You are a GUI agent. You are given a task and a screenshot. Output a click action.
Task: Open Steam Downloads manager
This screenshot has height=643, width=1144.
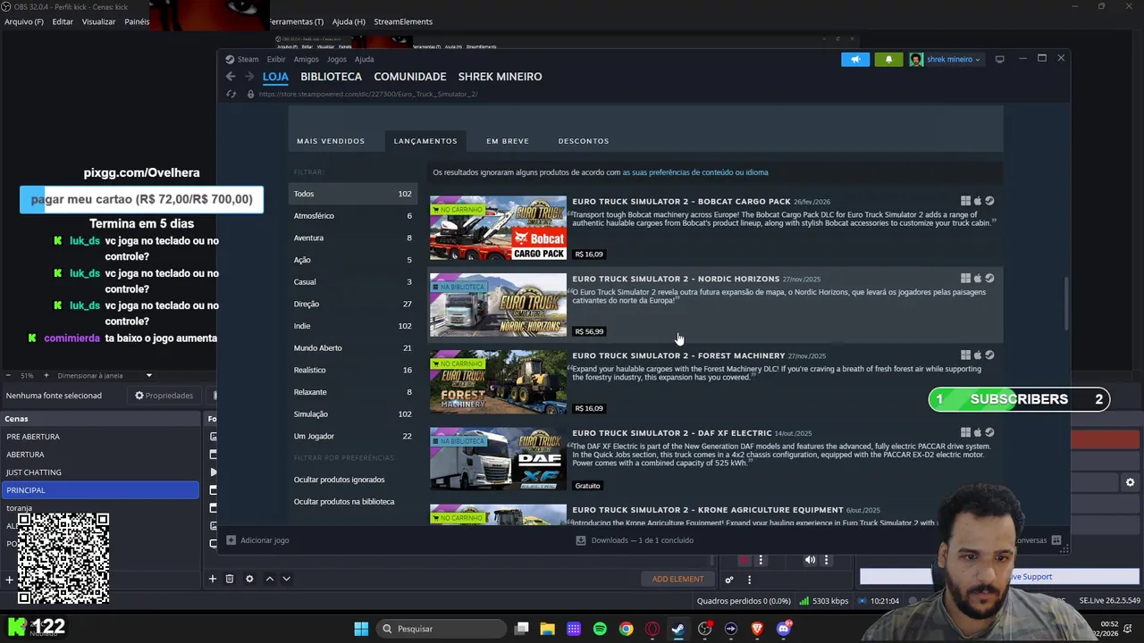click(x=635, y=540)
